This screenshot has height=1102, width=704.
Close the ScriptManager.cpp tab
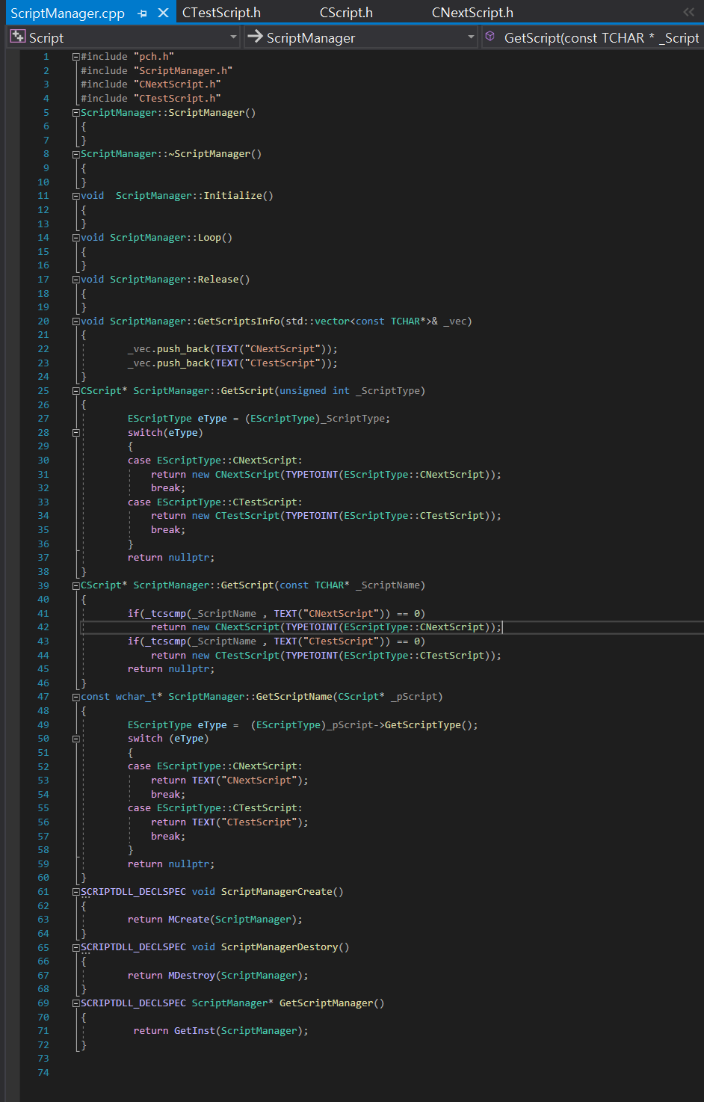[163, 13]
